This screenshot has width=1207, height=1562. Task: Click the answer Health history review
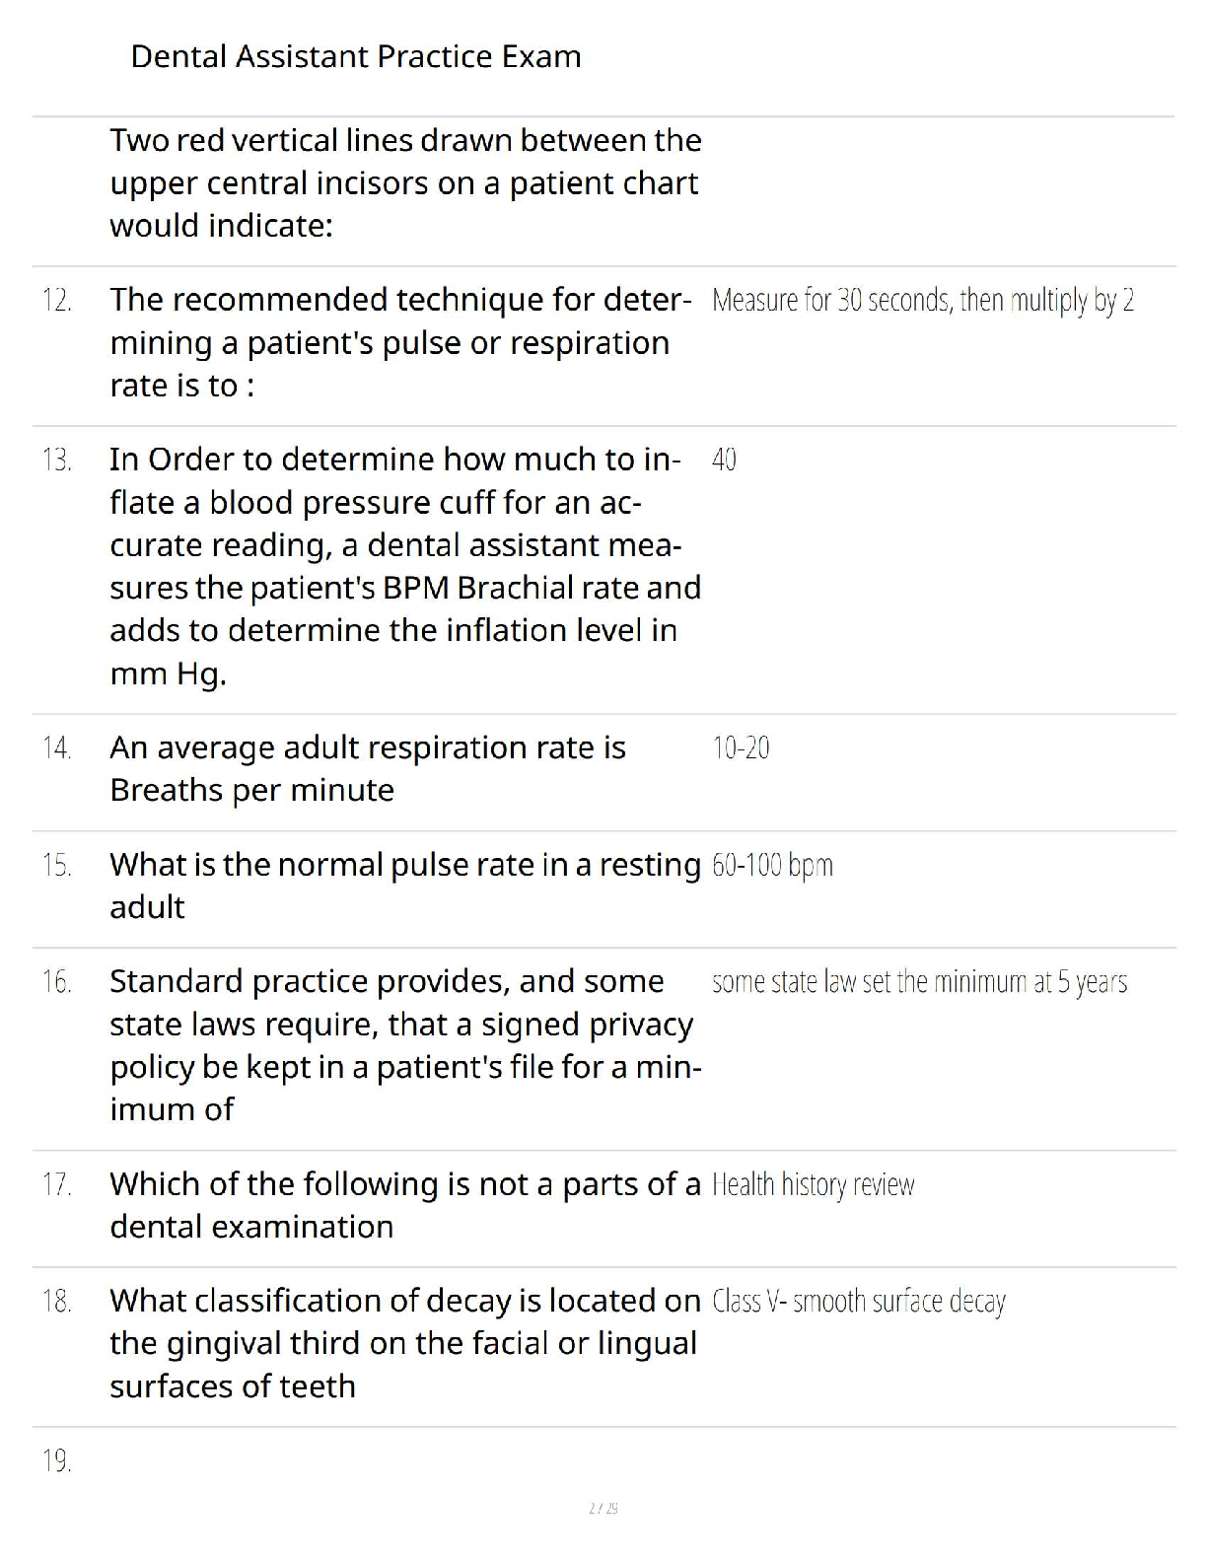(x=814, y=1184)
